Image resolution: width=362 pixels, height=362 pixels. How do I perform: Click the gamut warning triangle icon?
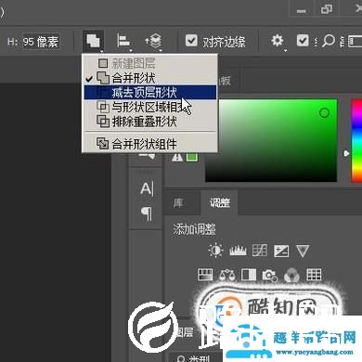coord(177,157)
